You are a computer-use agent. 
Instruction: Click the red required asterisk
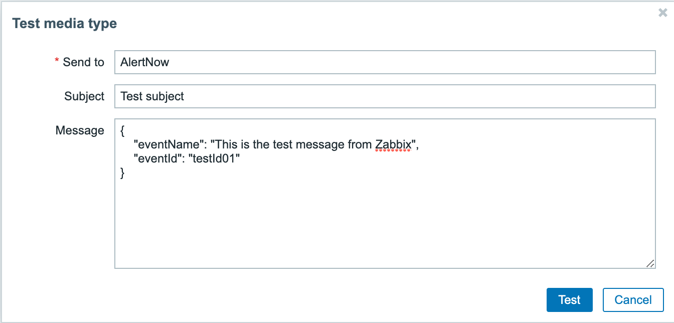(x=57, y=61)
